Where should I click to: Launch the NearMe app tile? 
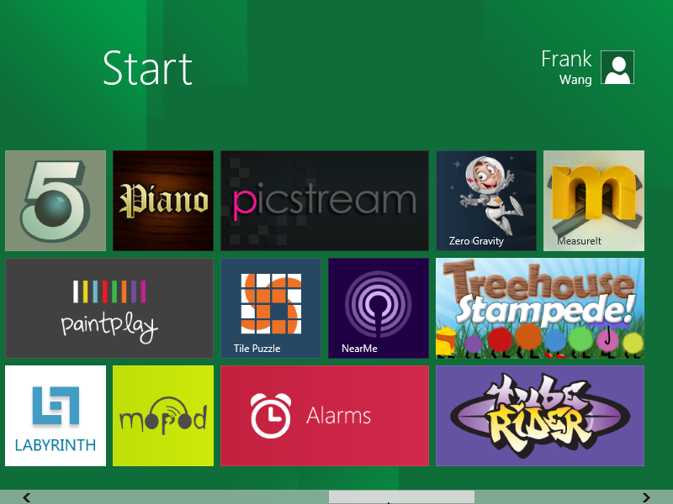click(x=379, y=308)
